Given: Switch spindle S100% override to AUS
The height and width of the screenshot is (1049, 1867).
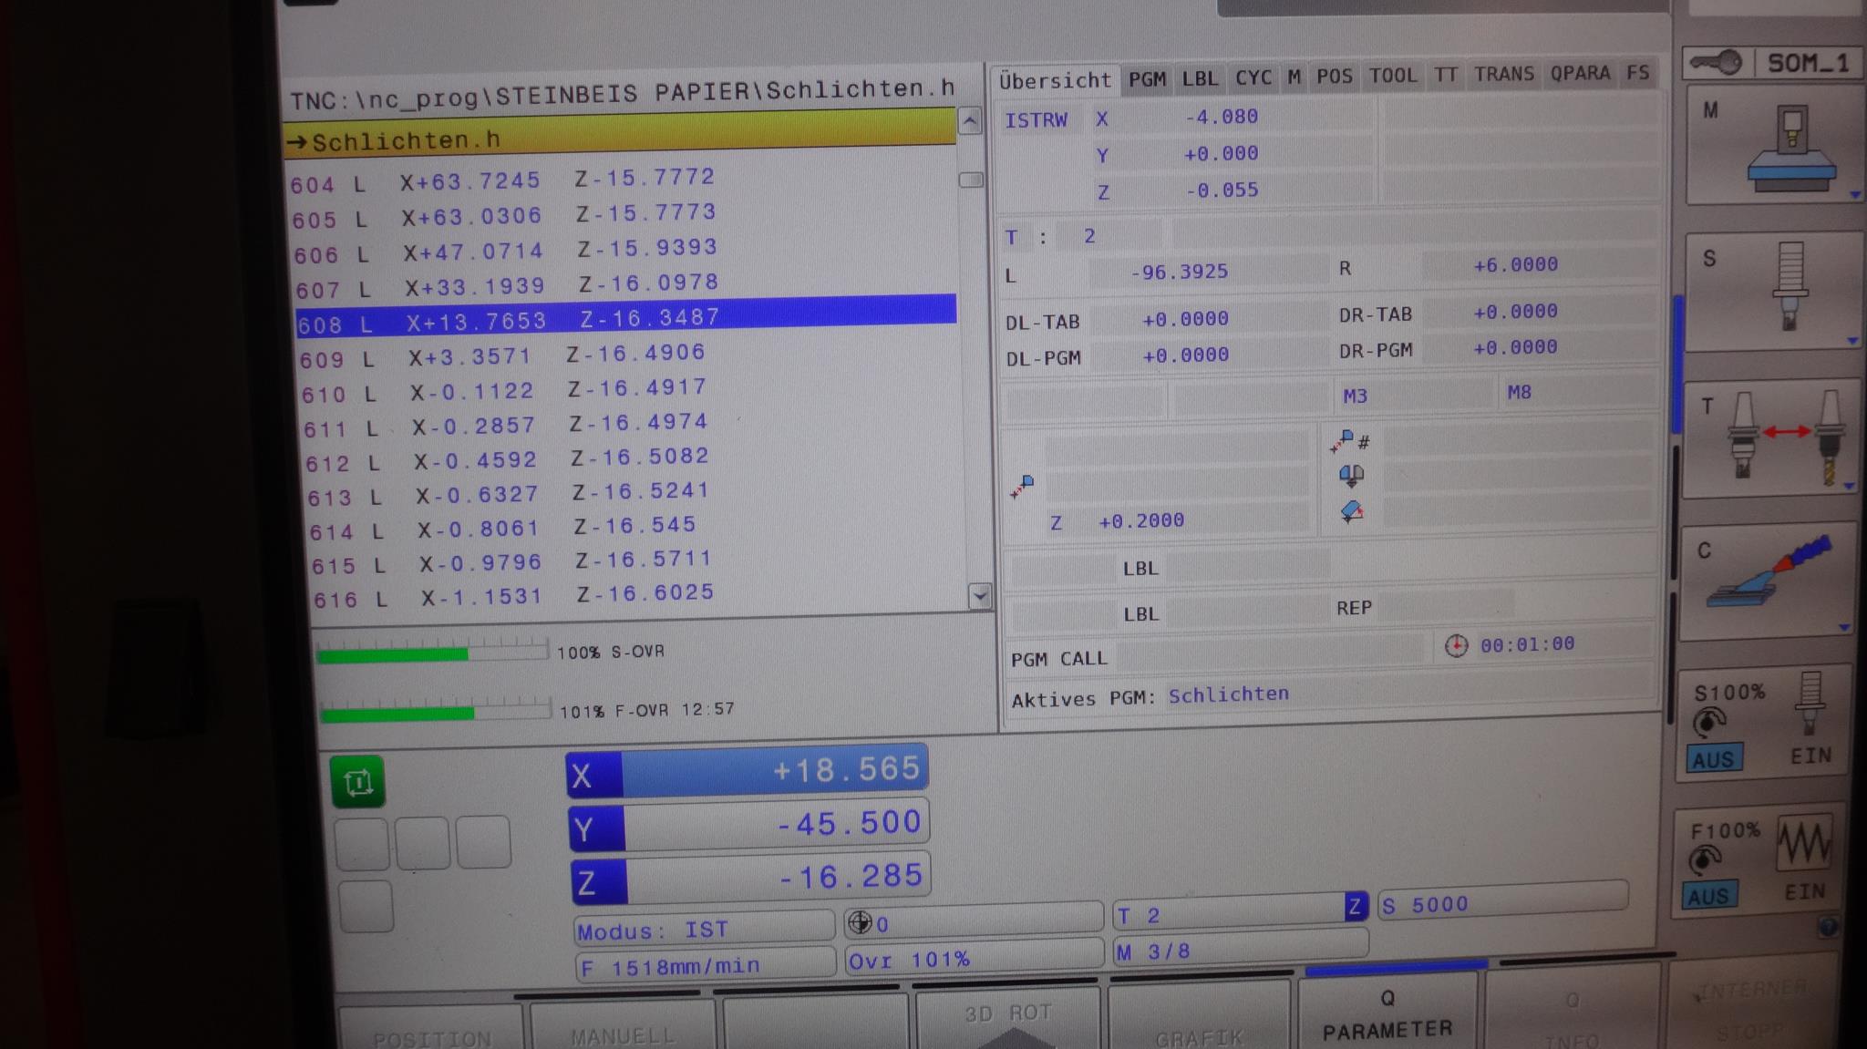Looking at the screenshot, I should click(1712, 758).
